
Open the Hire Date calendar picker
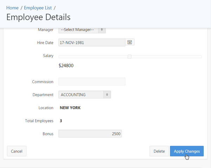pos(130,42)
